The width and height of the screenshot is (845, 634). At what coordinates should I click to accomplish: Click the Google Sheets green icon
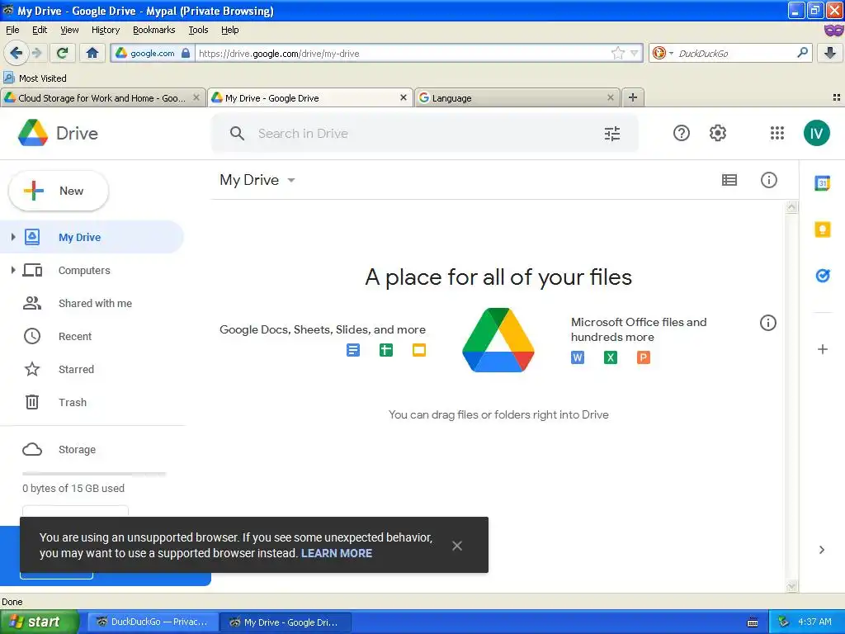pos(386,350)
